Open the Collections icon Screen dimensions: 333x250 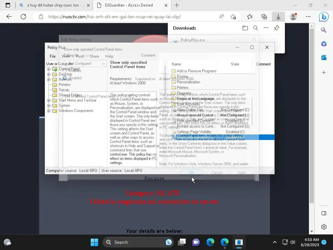(264, 17)
